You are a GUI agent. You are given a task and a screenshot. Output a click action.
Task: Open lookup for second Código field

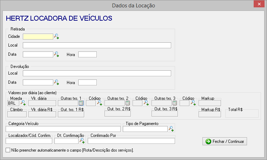[146, 103]
